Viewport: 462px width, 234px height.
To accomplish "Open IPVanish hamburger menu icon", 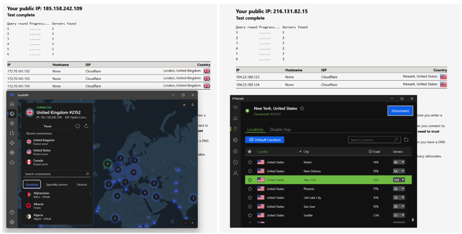I will click(x=235, y=107).
